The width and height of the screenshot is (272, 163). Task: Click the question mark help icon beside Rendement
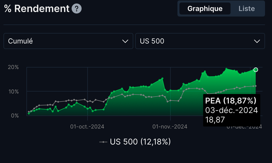point(77,8)
